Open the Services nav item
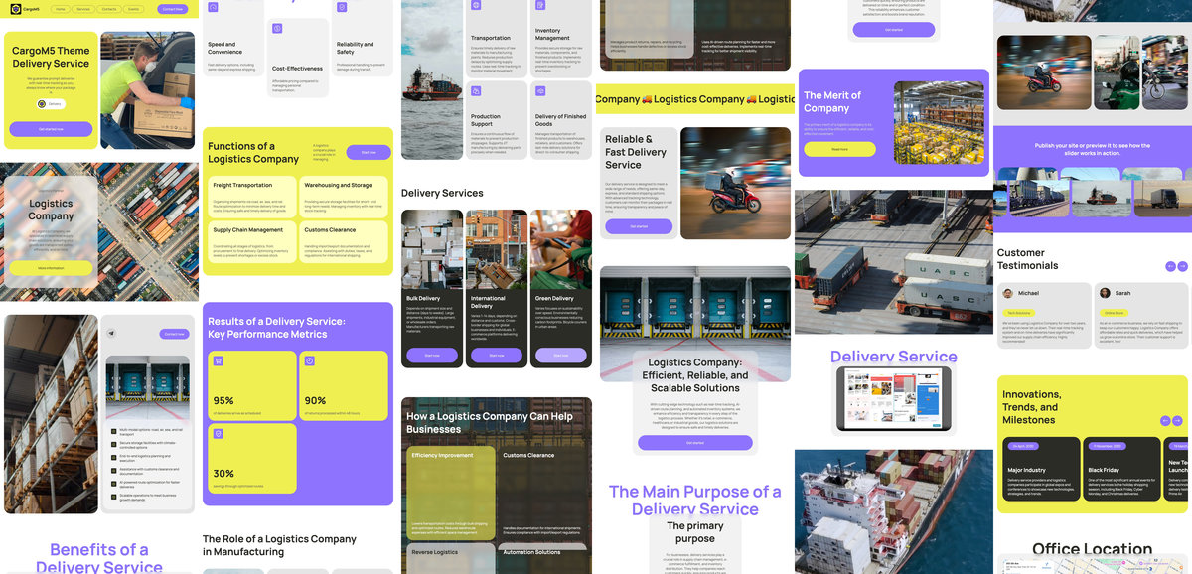This screenshot has height=574, width=1192. pos(84,9)
